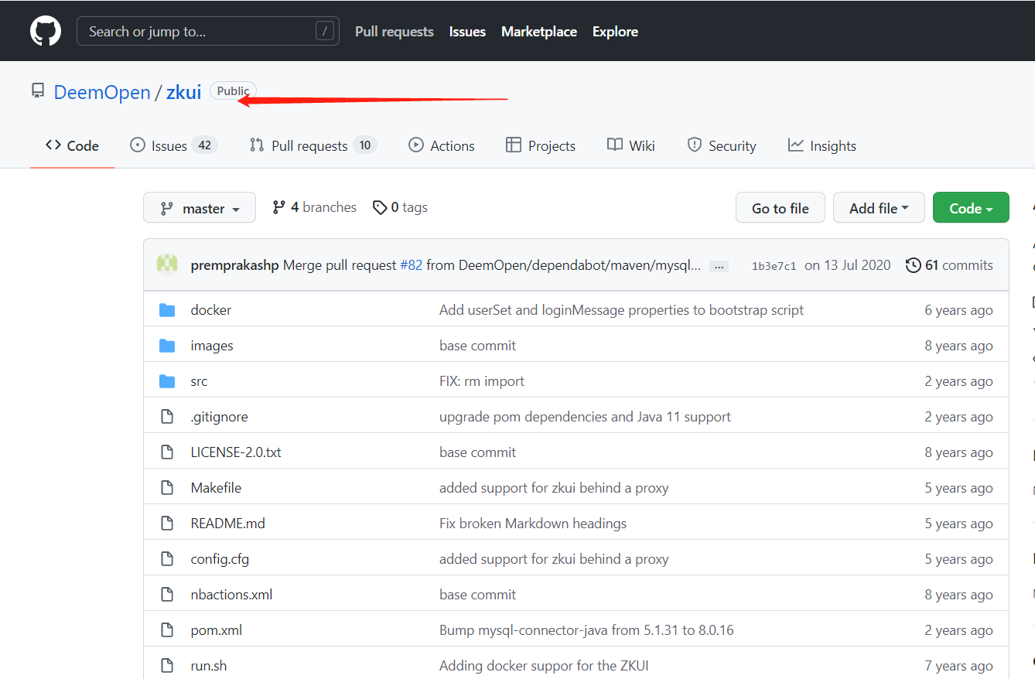Click the LICENSE-2.0.txt file icon
This screenshot has height=679, width=1035.
(x=167, y=452)
